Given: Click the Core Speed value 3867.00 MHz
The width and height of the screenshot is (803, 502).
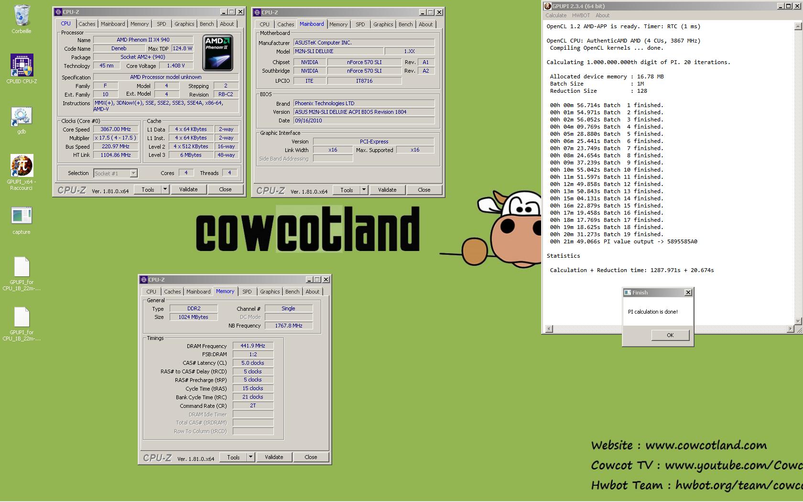Looking at the screenshot, I should point(116,129).
